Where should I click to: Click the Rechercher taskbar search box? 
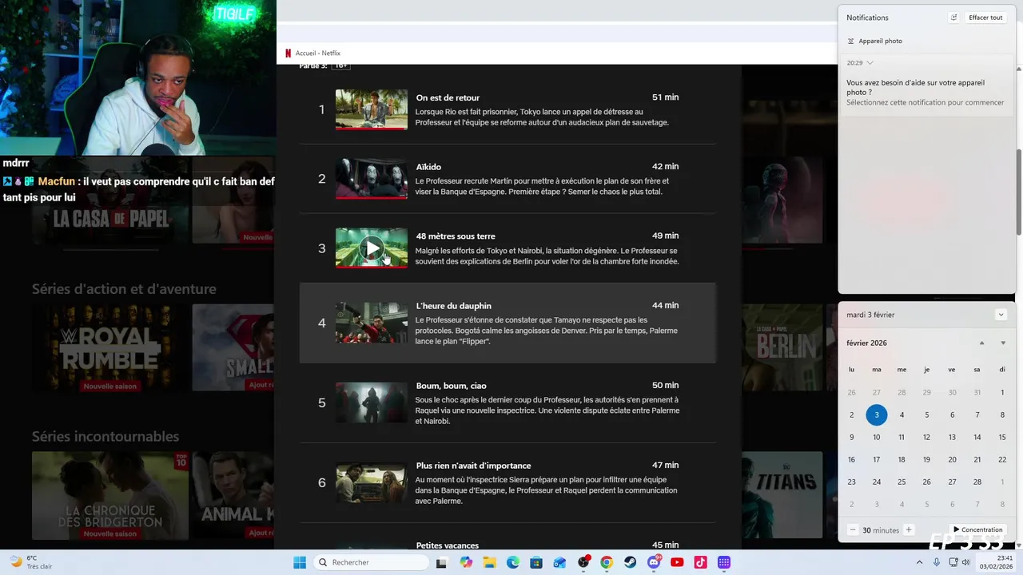coord(370,562)
